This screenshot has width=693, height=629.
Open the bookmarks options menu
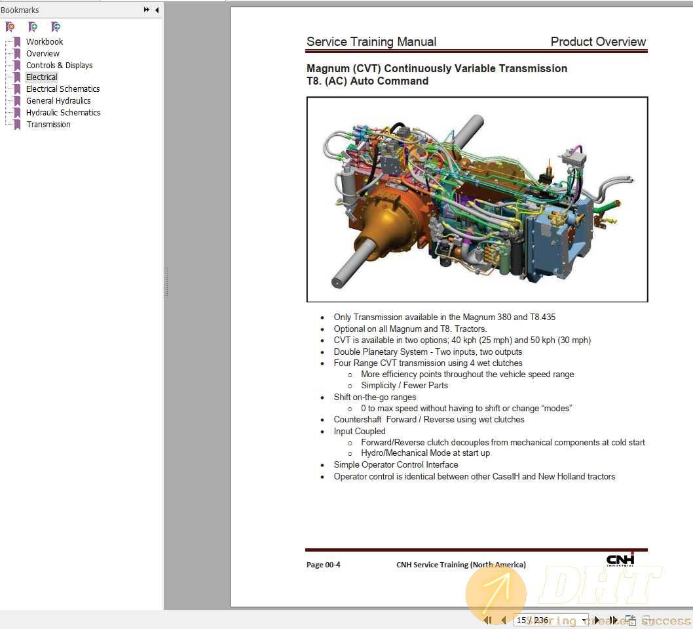point(145,10)
